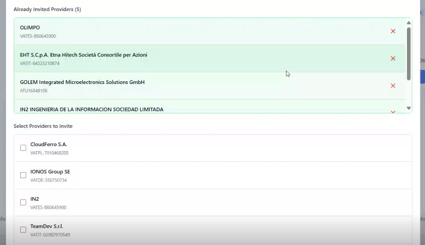Click GOLEM Integrated Microelectronics Solutions GmbH name
This screenshot has height=245, width=425.
tap(82, 82)
